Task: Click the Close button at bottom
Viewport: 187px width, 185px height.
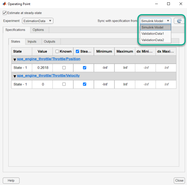Action: [179, 180]
